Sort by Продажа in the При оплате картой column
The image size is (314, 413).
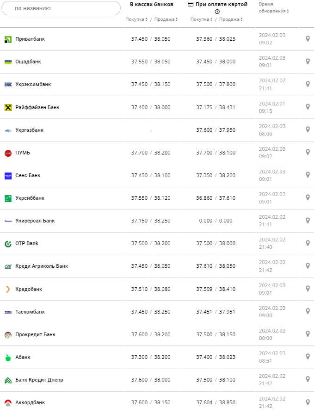click(230, 19)
